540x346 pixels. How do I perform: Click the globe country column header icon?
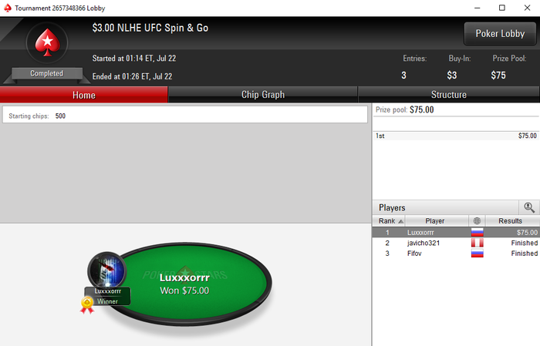point(477,221)
